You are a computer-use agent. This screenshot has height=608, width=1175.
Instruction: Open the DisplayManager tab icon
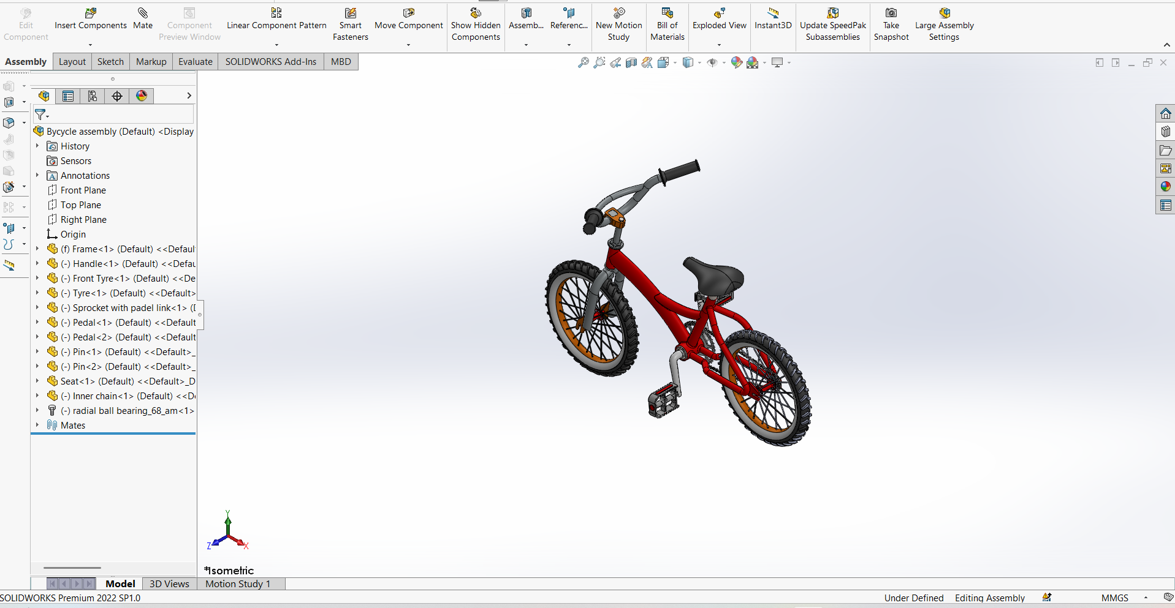coord(142,96)
